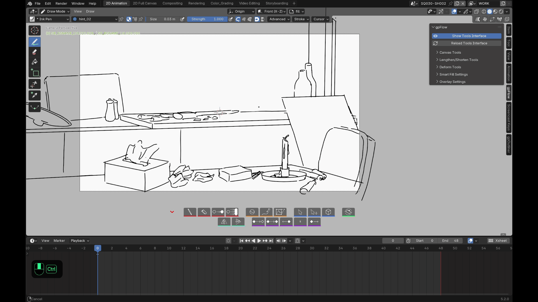Click the gpFlow select arrow icon
This screenshot has height=302, width=538.
[300, 212]
